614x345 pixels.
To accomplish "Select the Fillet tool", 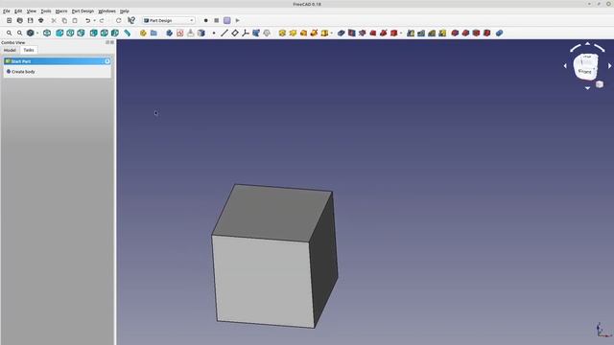I will (x=455, y=34).
